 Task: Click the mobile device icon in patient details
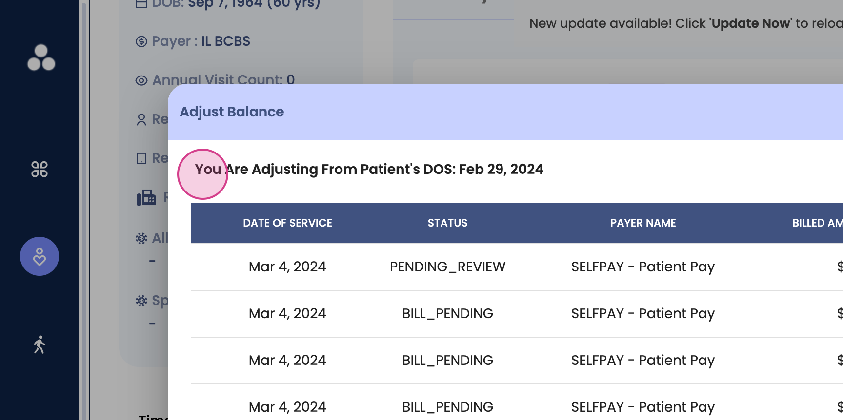(x=141, y=158)
